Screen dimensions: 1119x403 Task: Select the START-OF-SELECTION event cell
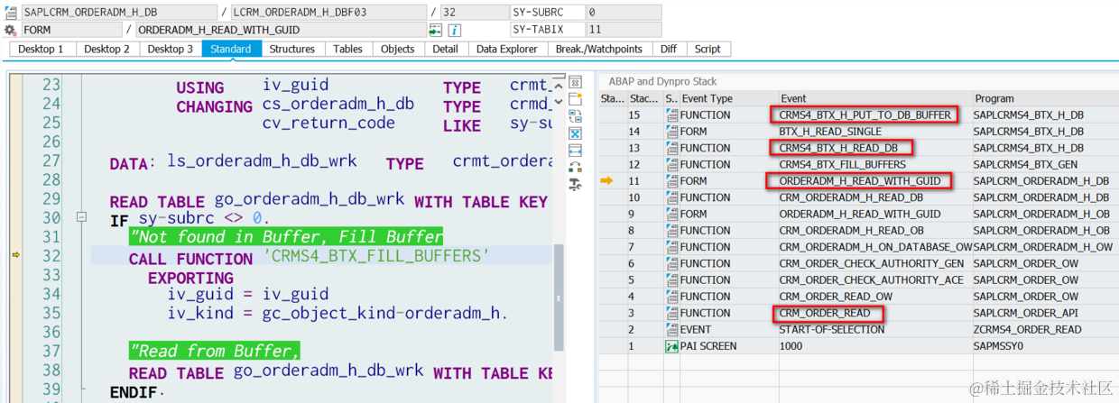[x=876, y=329]
